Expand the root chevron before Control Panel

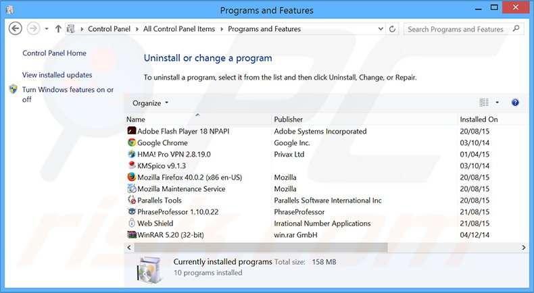pyautogui.click(x=82, y=29)
